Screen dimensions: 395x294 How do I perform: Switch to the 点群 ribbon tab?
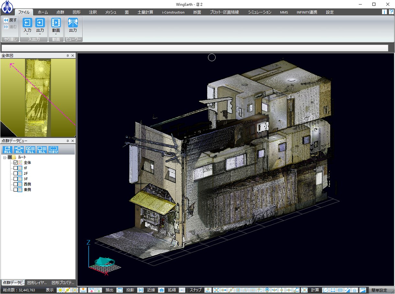point(60,12)
